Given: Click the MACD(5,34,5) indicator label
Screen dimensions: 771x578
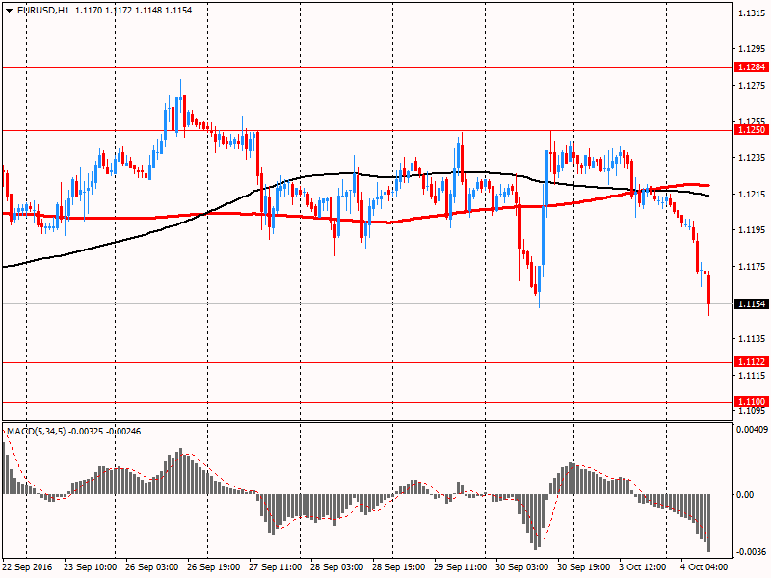Looking at the screenshot, I should coord(36,432).
